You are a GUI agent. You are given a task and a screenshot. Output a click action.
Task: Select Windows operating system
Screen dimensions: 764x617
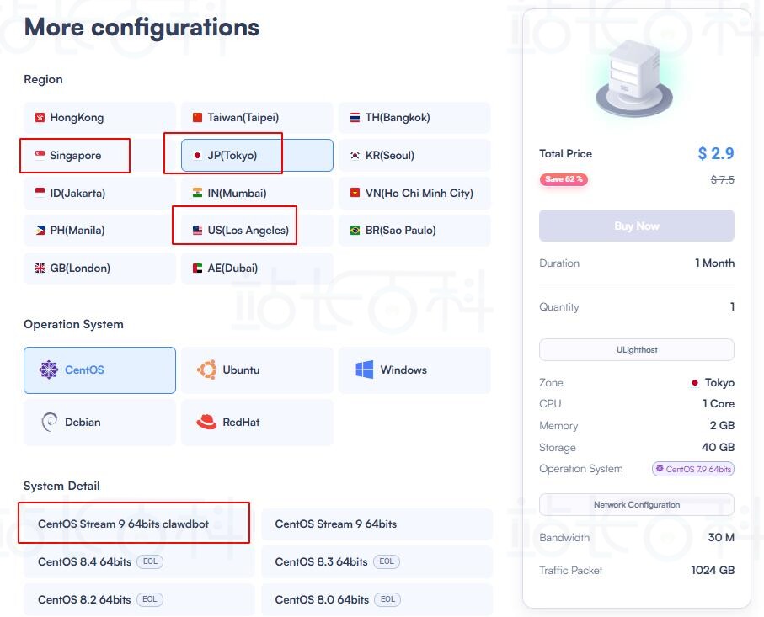(414, 370)
